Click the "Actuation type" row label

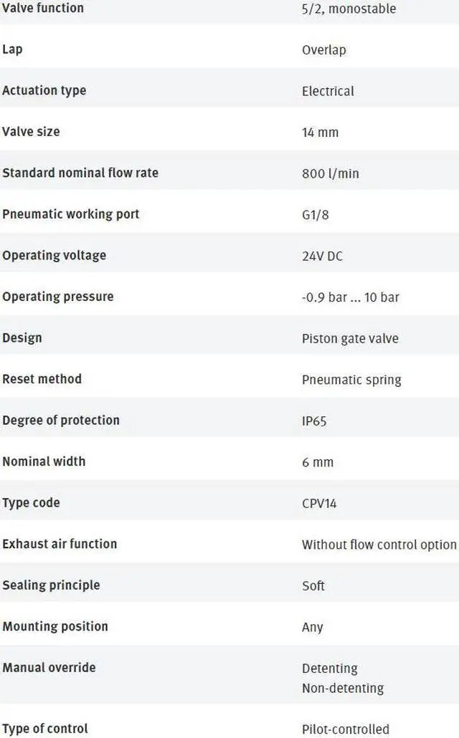[44, 91]
